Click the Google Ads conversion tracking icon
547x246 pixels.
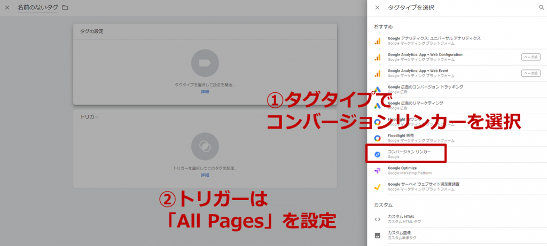tap(377, 89)
